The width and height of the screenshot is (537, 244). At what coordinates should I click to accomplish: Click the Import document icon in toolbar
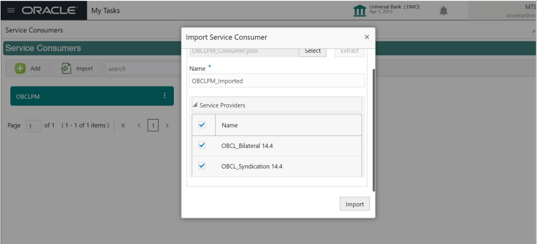pyautogui.click(x=66, y=69)
